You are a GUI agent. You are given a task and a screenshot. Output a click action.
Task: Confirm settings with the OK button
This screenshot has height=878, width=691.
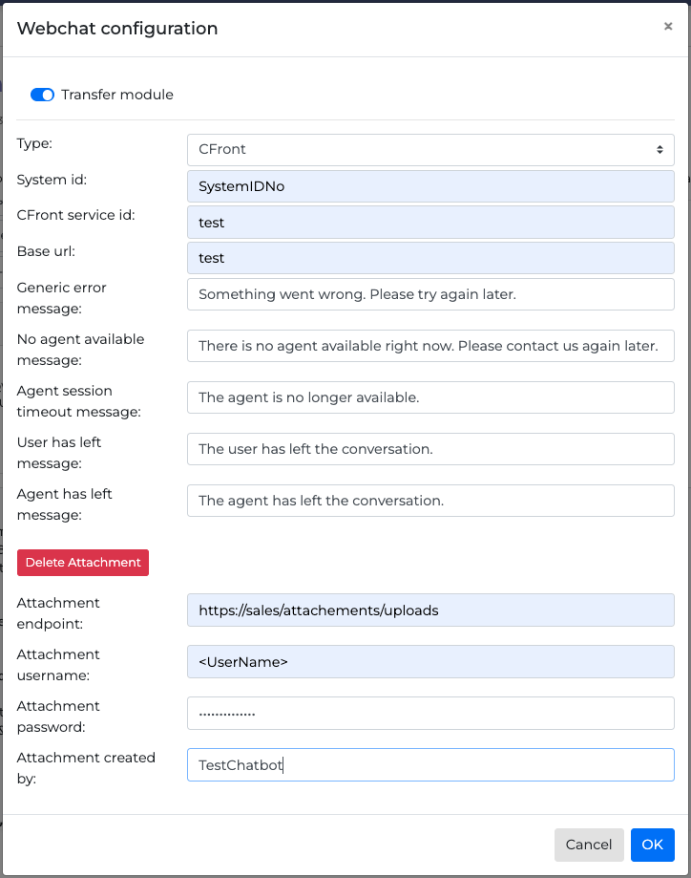click(652, 845)
